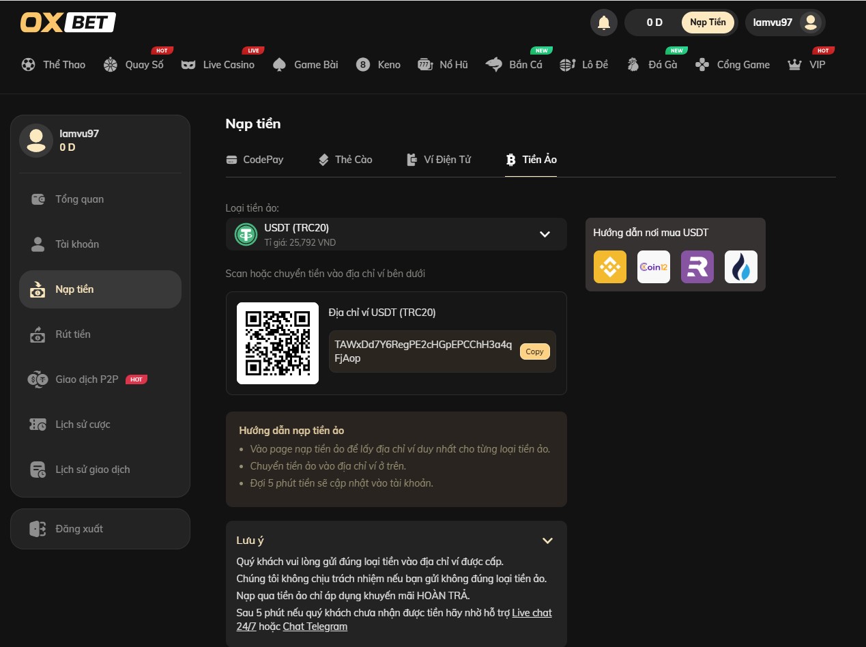Open the Huobi flame logo guide
The height and width of the screenshot is (647, 866).
(740, 267)
